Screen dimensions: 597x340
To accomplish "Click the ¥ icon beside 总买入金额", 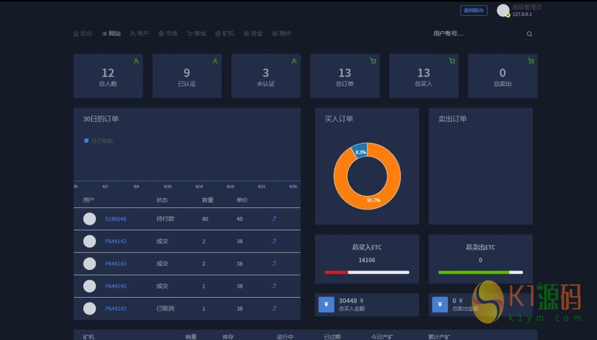I will tap(327, 305).
